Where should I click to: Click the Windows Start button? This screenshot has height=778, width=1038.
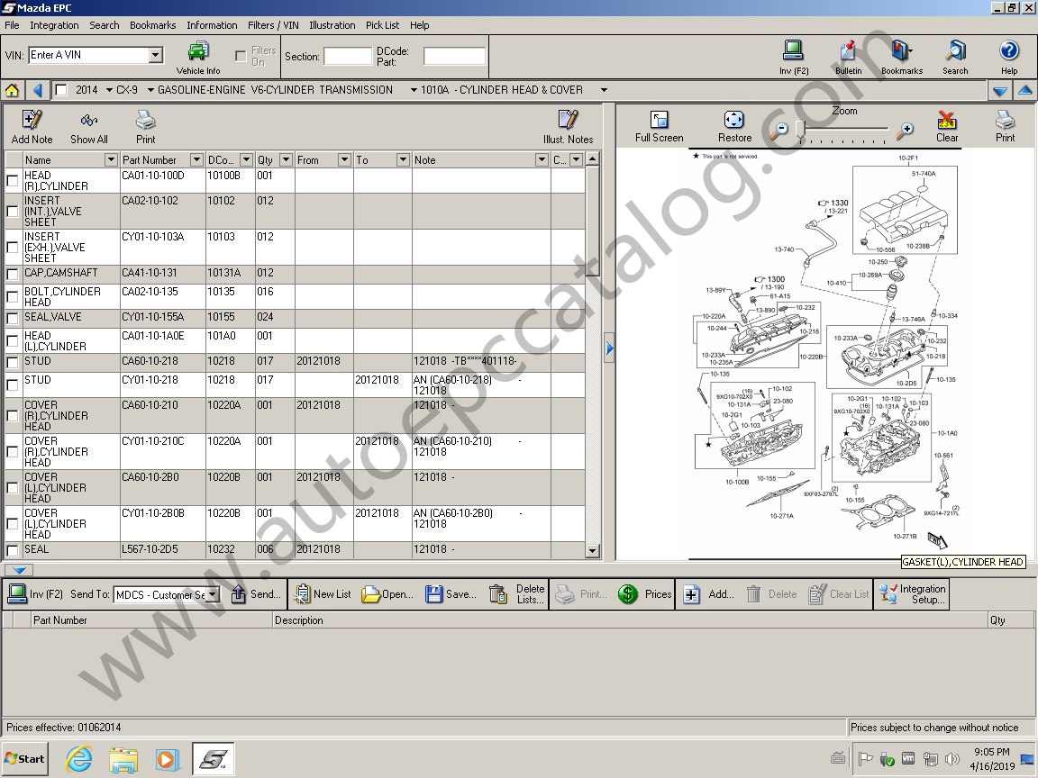pos(24,759)
